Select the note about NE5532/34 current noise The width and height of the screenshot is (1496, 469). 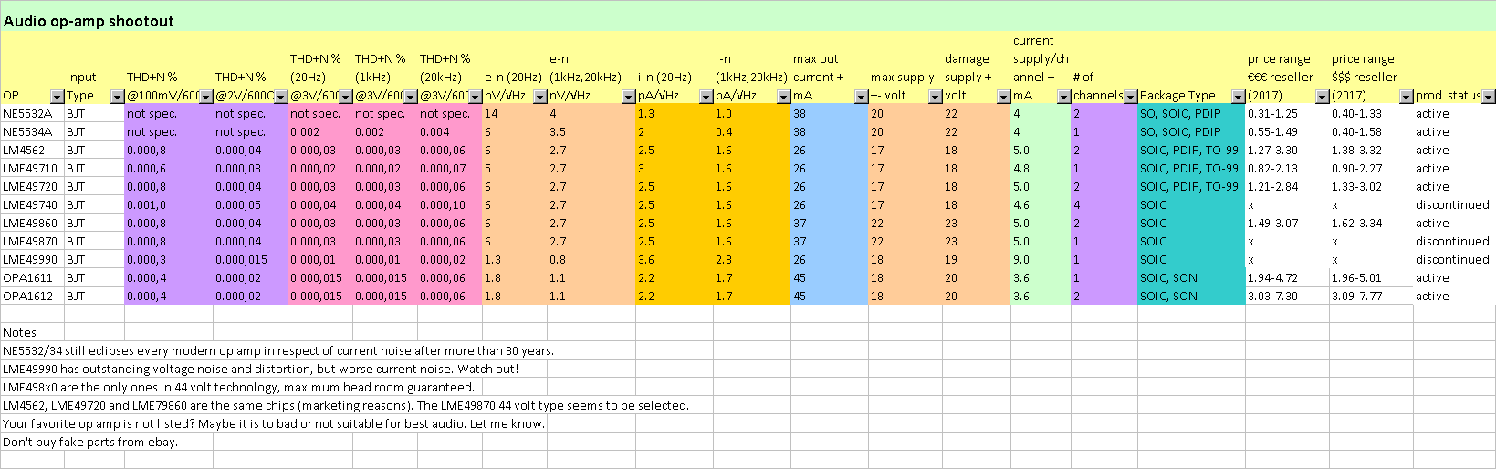[278, 351]
